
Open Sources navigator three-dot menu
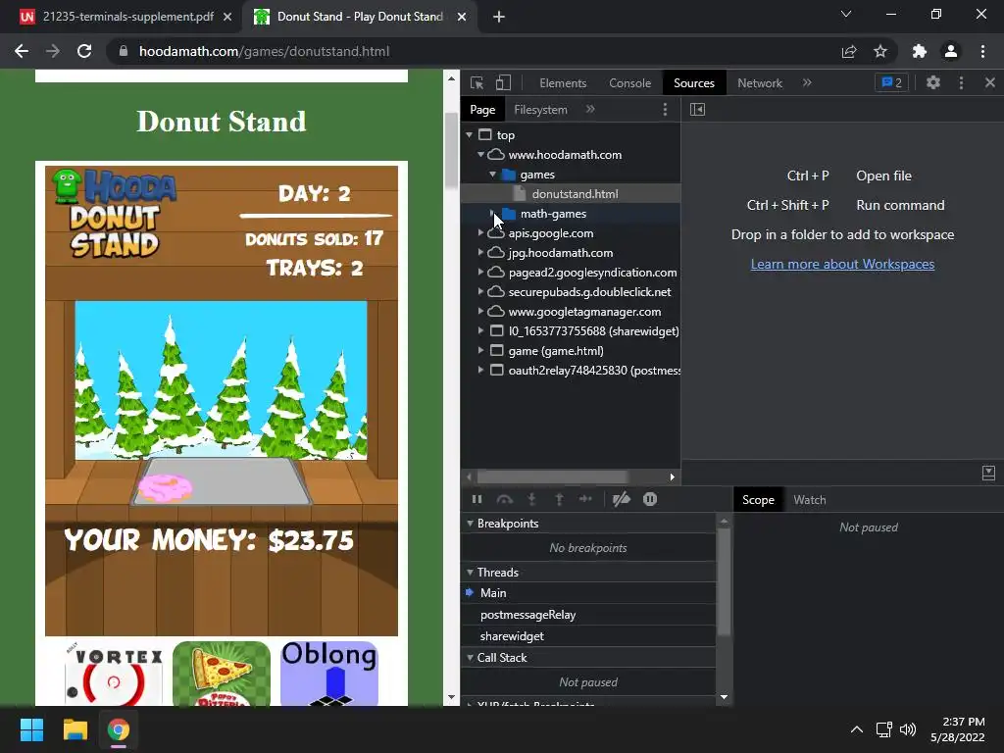(665, 110)
